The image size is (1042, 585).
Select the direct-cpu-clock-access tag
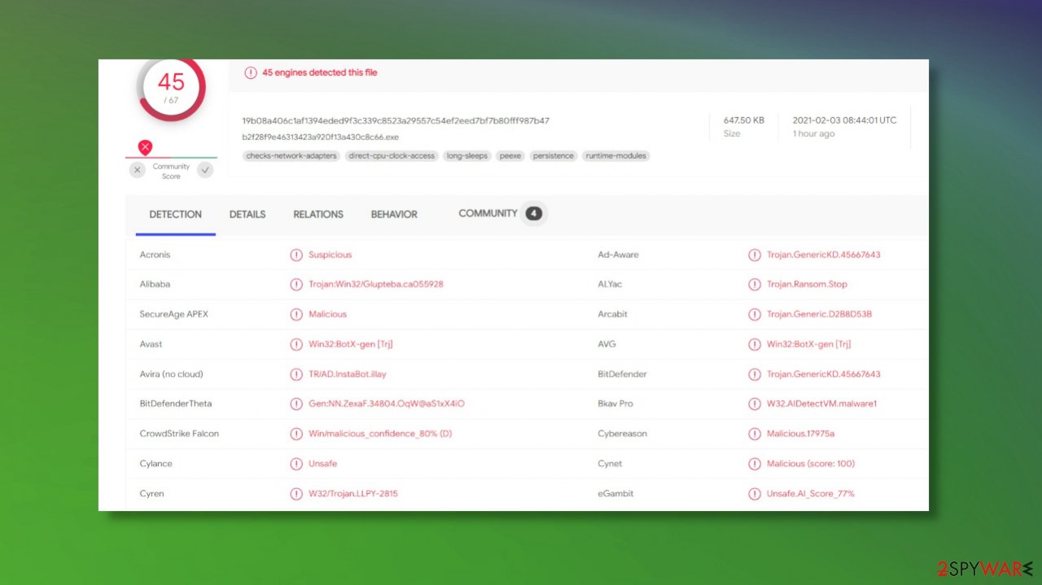[392, 155]
